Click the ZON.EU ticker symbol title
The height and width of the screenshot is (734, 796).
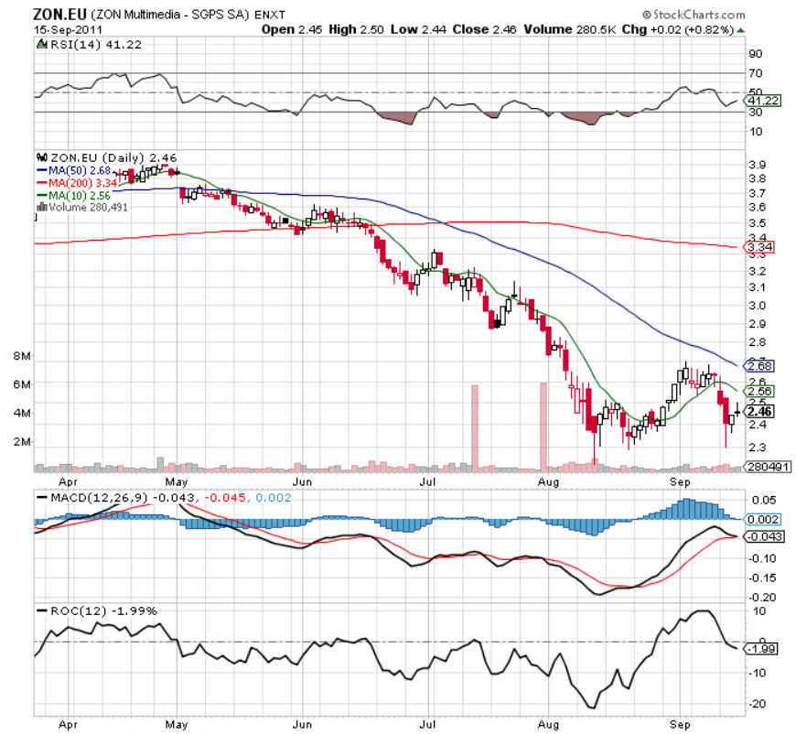59,14
